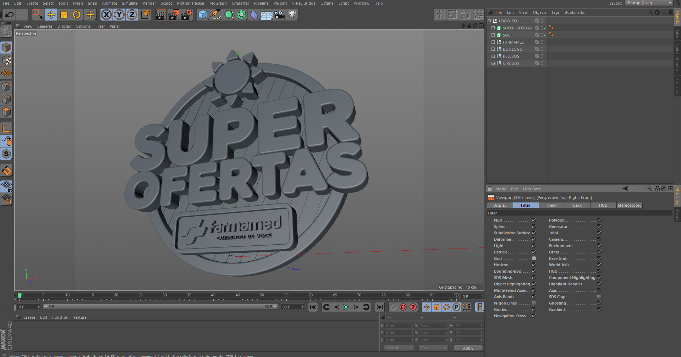Enable the SDS Cage checkbox
This screenshot has width=681, height=357.
click(x=599, y=297)
